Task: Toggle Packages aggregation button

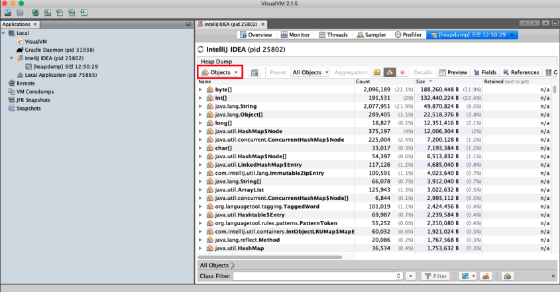Action: tap(377, 72)
